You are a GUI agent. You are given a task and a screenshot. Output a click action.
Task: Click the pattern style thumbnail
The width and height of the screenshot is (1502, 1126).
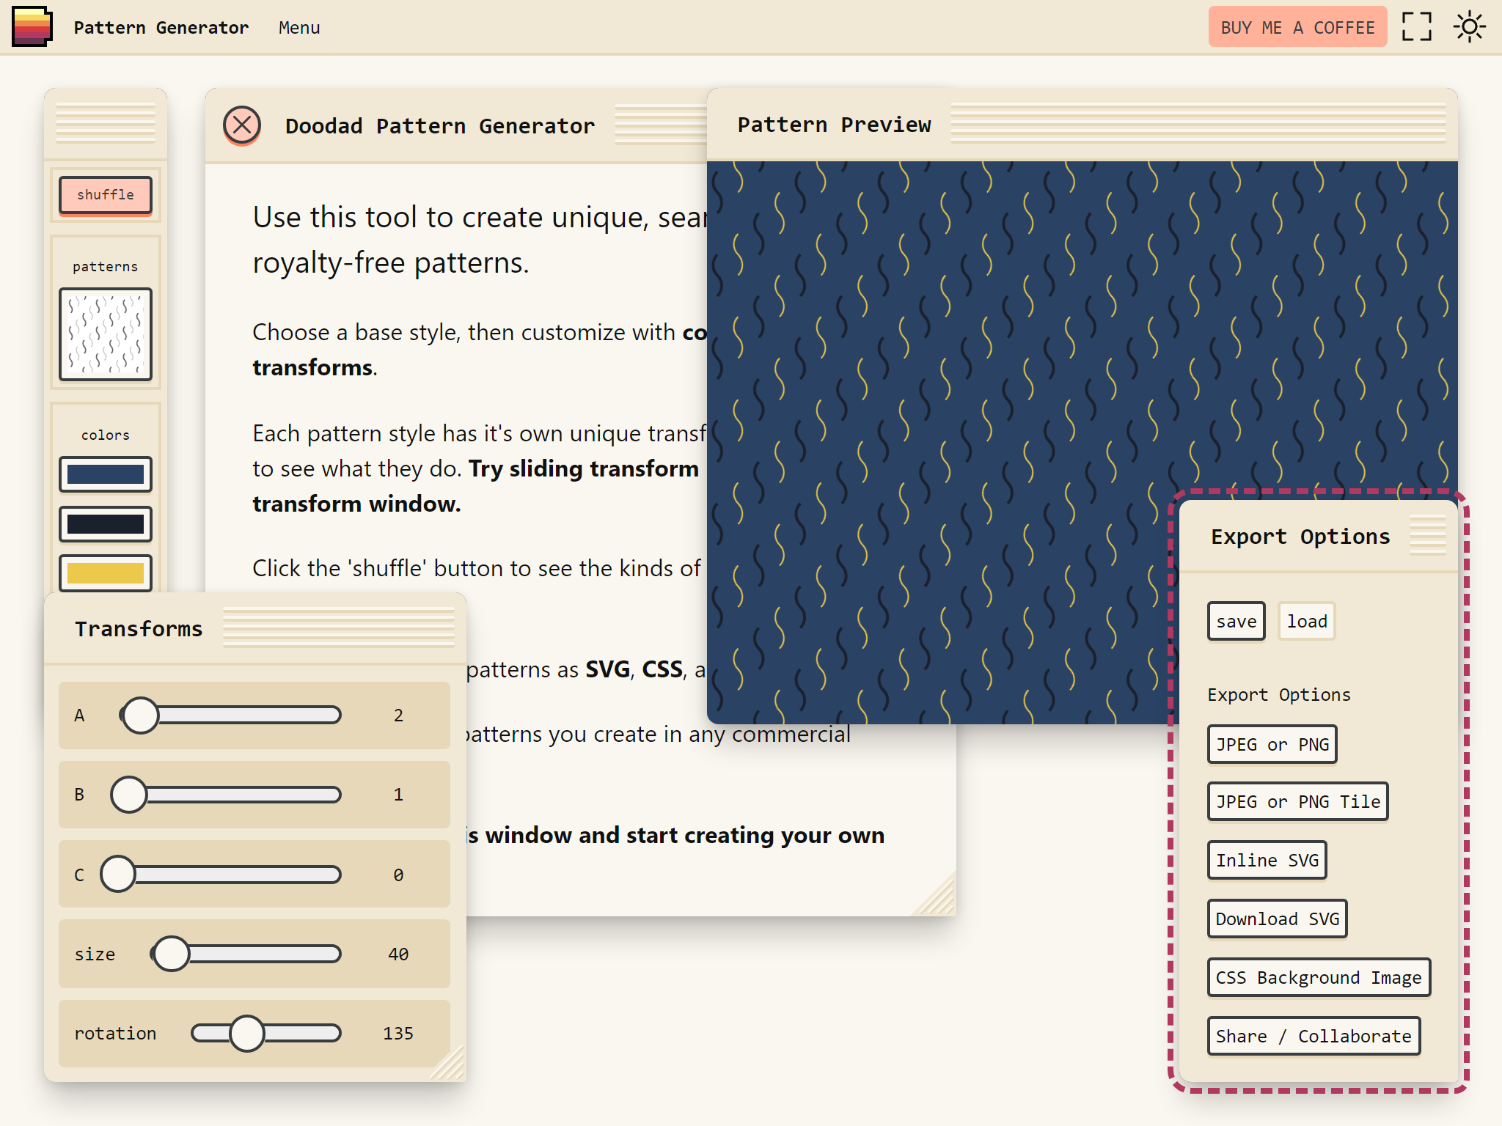106,335
